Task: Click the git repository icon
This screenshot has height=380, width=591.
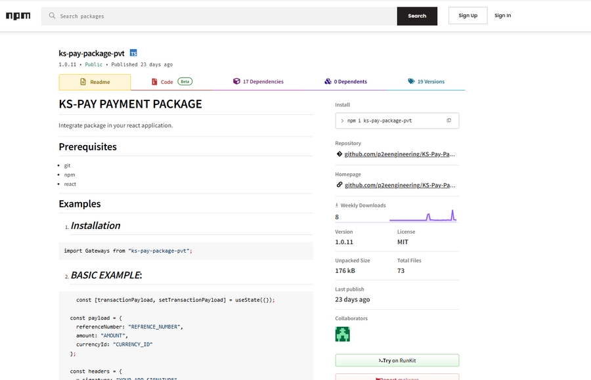Action: [x=339, y=154]
